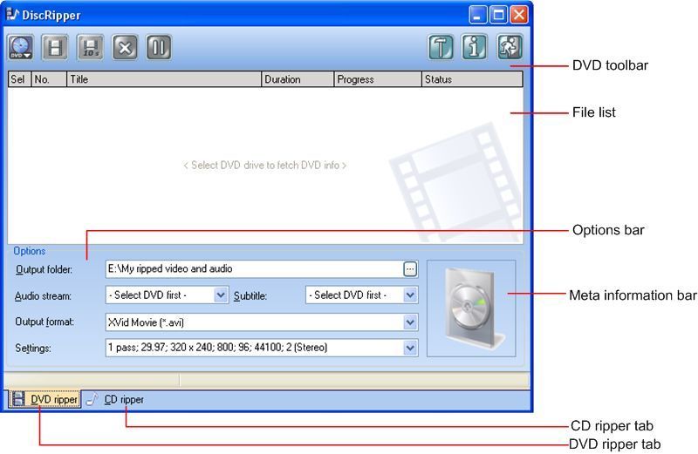
Task: Click the exit running-man icon
Action: [510, 47]
